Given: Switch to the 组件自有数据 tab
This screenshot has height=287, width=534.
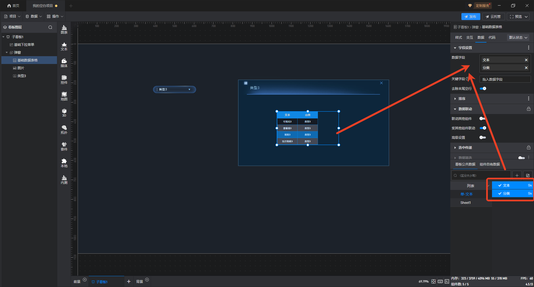Looking at the screenshot, I should click(x=489, y=164).
